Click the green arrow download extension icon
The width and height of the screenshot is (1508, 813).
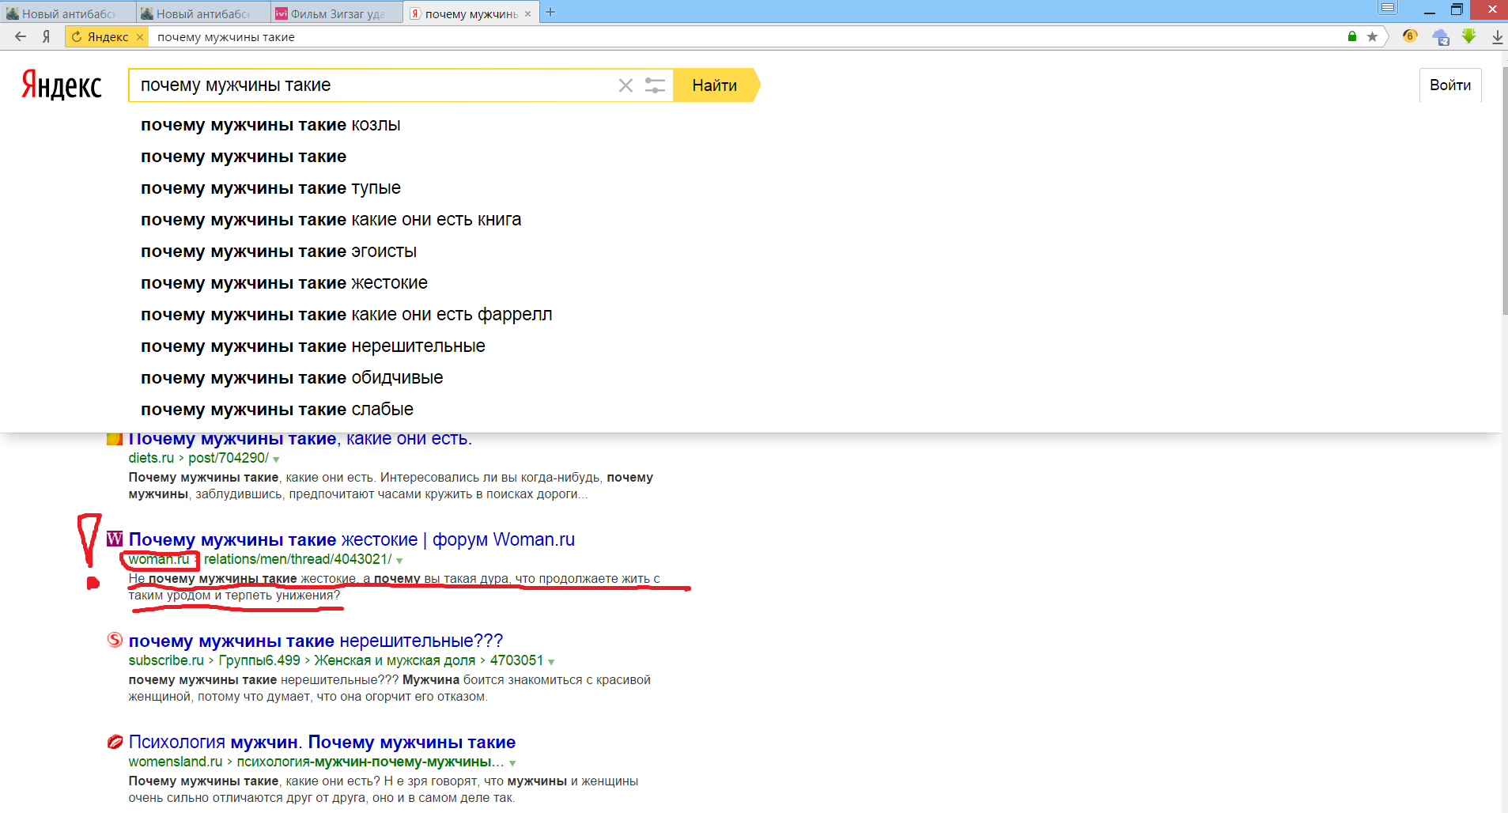pyautogui.click(x=1468, y=36)
